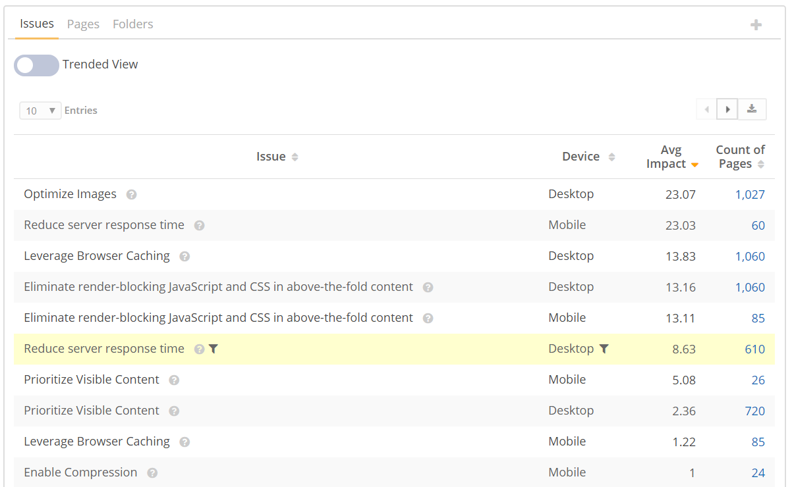Select Desktop row's Eliminate render-blocking issue text
This screenshot has height=487, width=792.
[218, 287]
